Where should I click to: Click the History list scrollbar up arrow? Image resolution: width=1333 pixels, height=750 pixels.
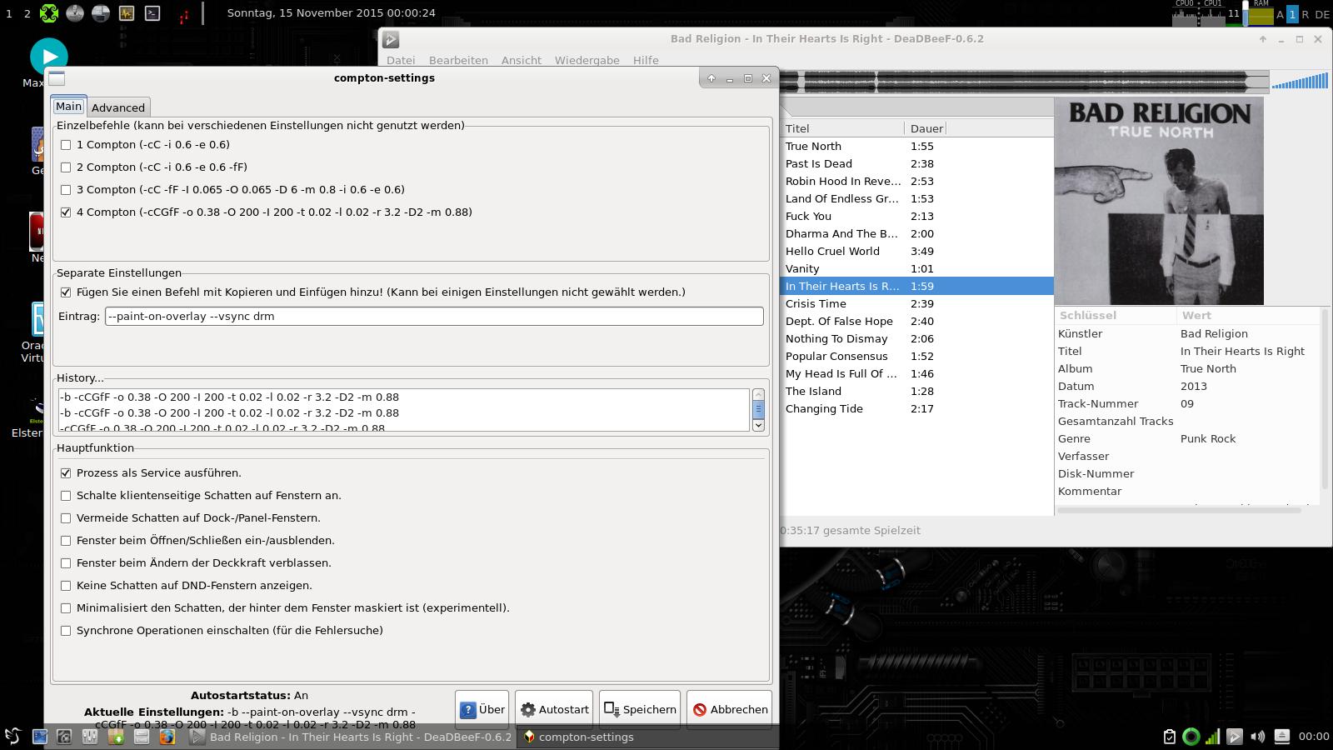tap(758, 394)
